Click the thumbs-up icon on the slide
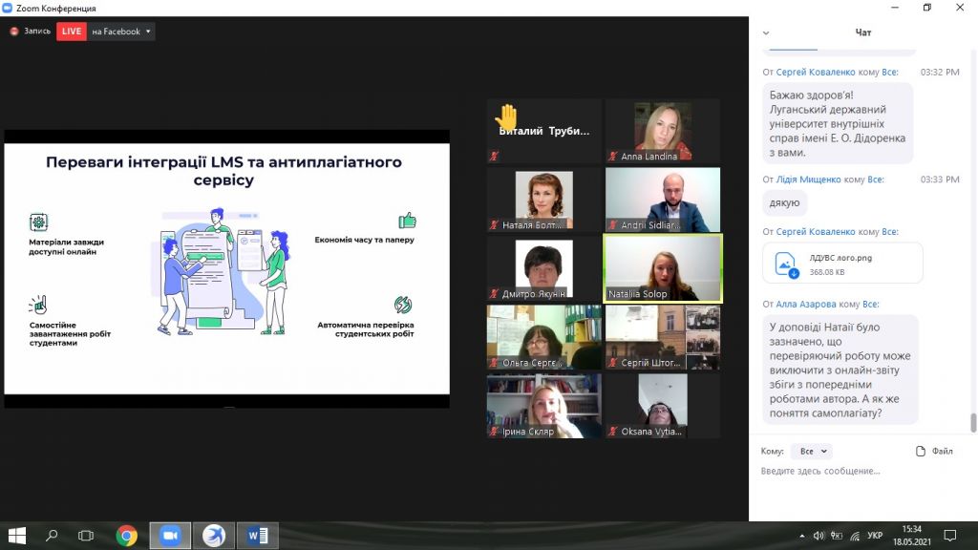 tap(407, 221)
